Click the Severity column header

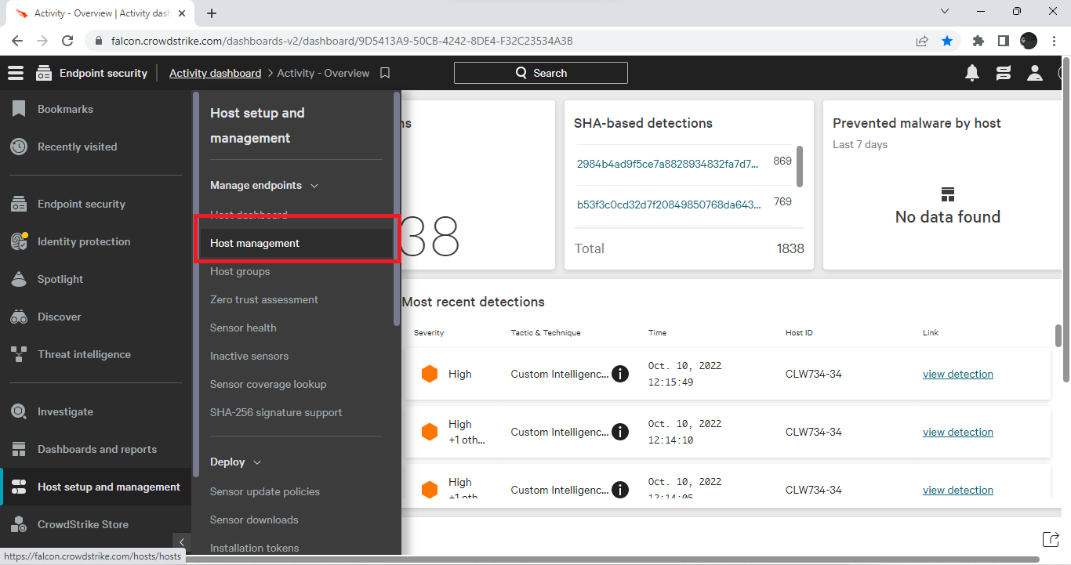(x=429, y=333)
